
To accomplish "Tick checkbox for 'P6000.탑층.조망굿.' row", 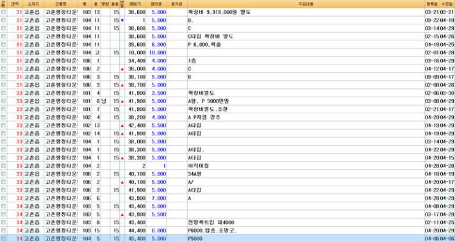I will pos(3,230).
